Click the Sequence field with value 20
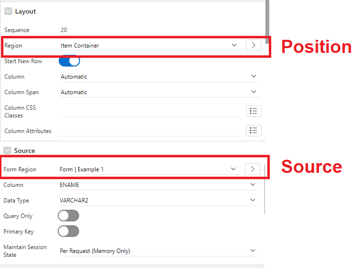 [x=146, y=30]
